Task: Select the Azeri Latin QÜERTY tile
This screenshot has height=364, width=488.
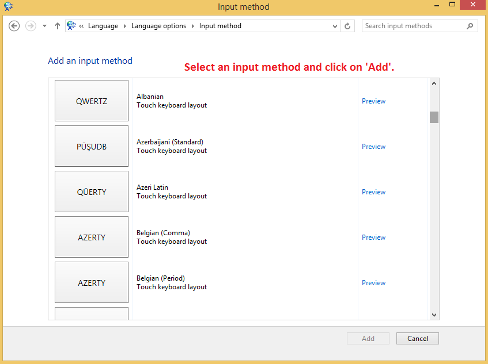Action: pos(92,191)
